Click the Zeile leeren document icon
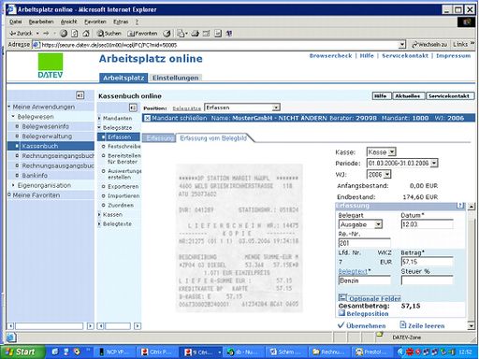 coord(403,324)
